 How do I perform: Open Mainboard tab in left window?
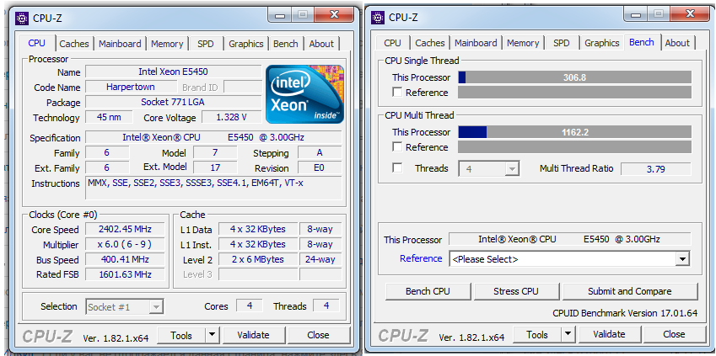coord(120,44)
